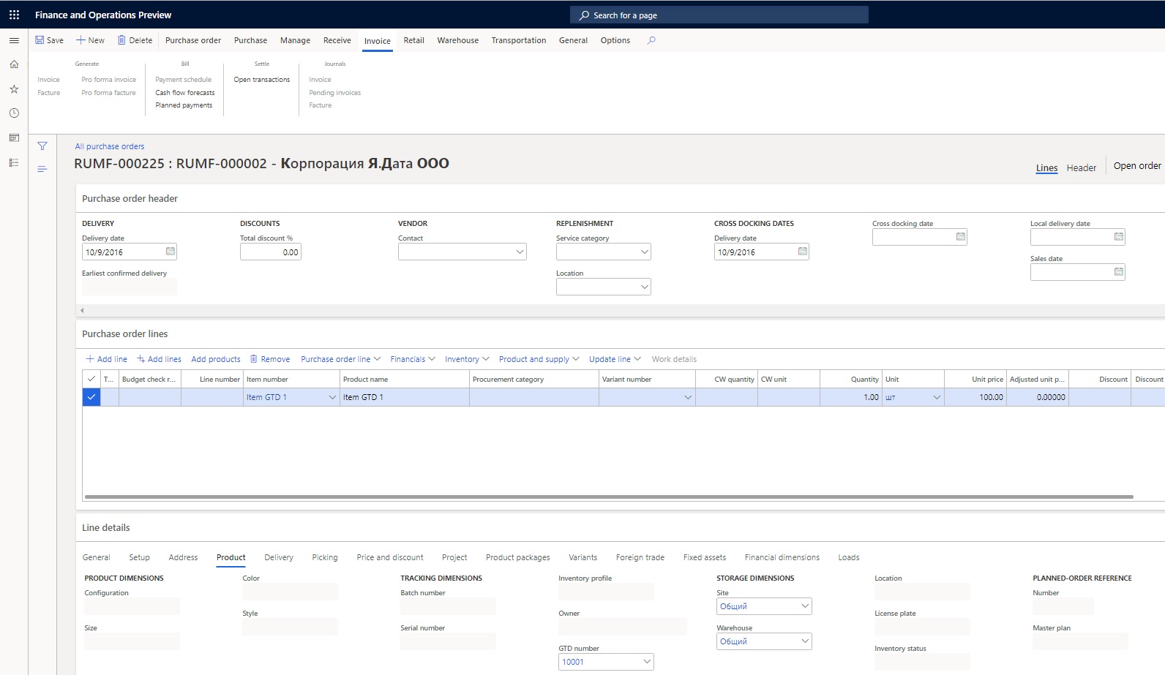
Task: Click New in the action pane
Action: (x=90, y=40)
